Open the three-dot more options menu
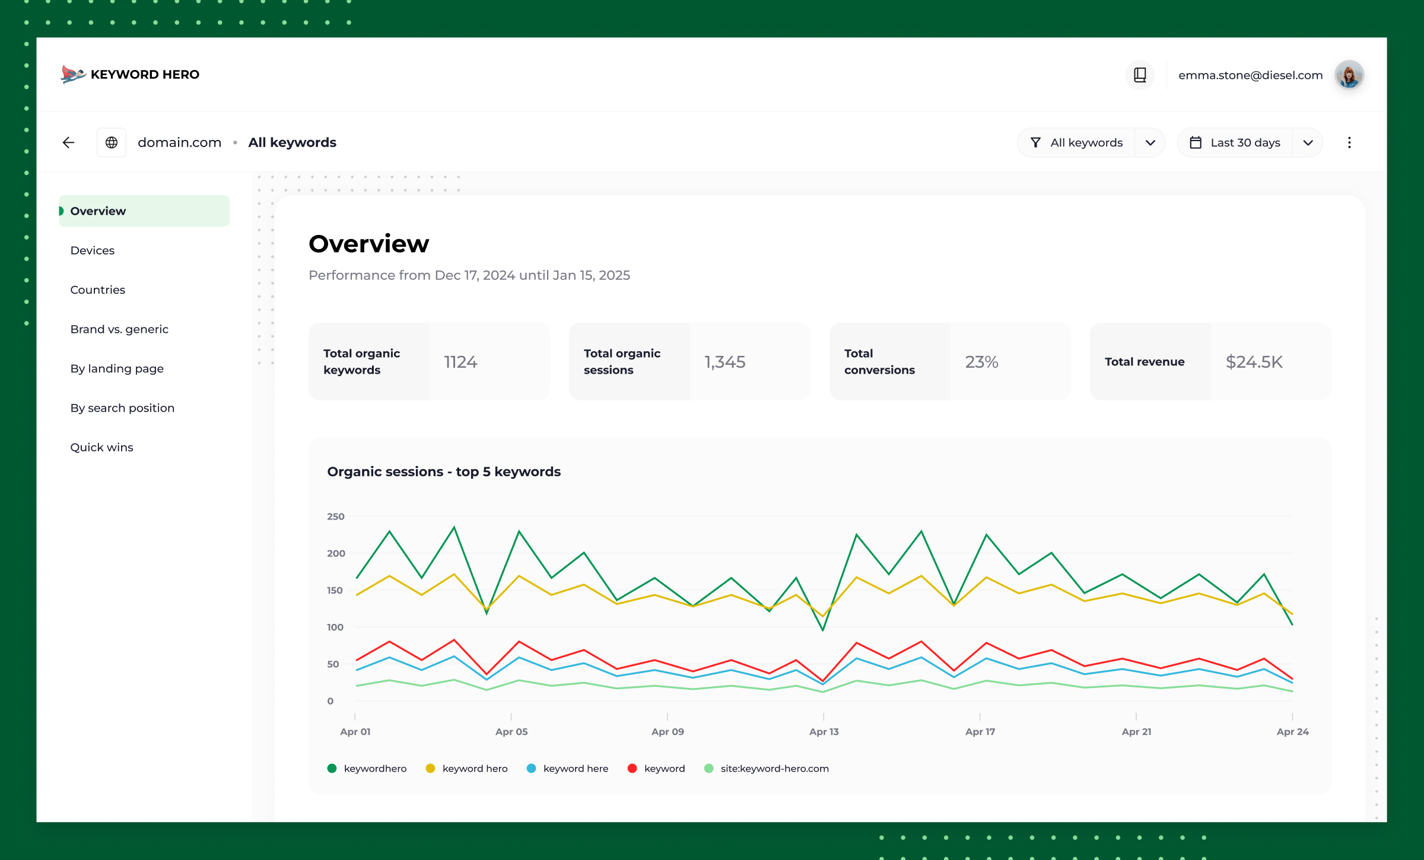This screenshot has width=1424, height=860. point(1349,142)
